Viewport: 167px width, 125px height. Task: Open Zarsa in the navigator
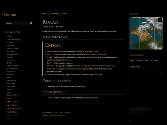(x=9, y=92)
